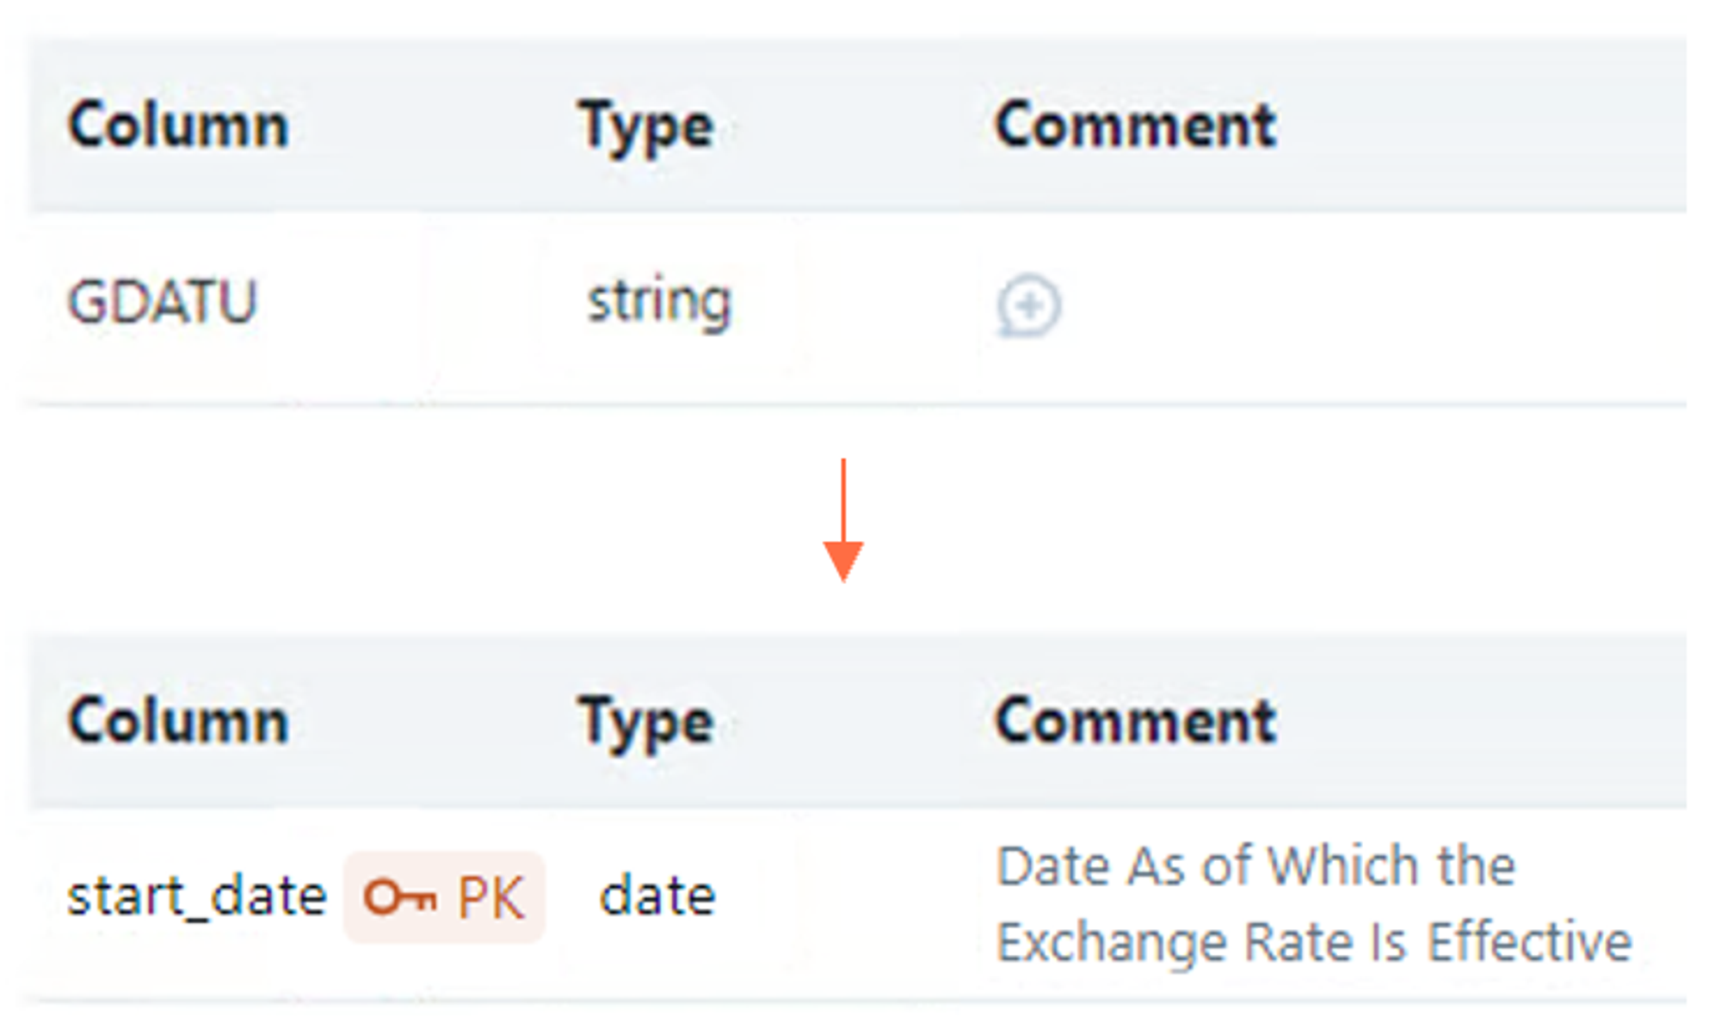Viewport: 1721px width, 1016px height.
Task: Click the bottom table's Type header
Action: tap(646, 724)
